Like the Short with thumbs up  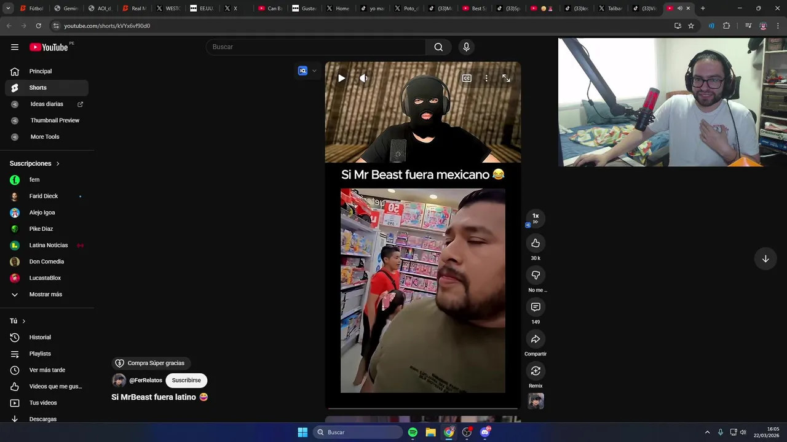click(x=536, y=243)
